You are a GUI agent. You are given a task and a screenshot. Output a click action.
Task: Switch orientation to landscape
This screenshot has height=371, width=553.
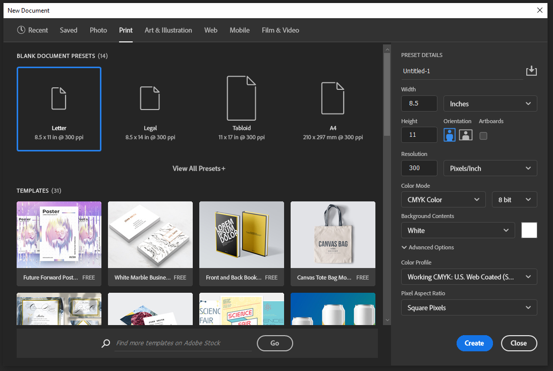tap(465, 135)
